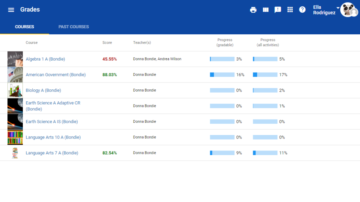Click the announcements alert bubble icon

coord(278,10)
